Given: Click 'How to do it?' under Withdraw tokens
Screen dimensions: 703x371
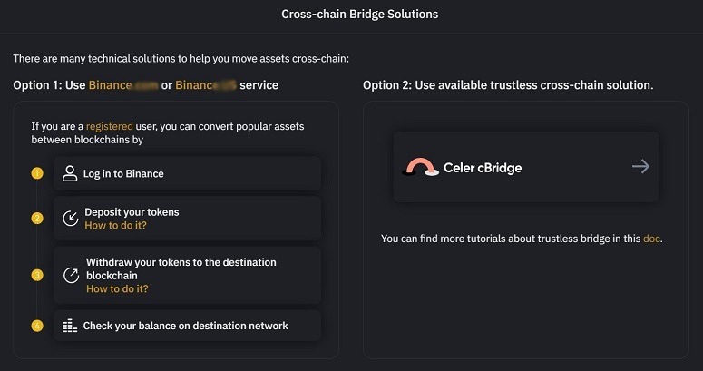Looking at the screenshot, I should click(x=117, y=288).
